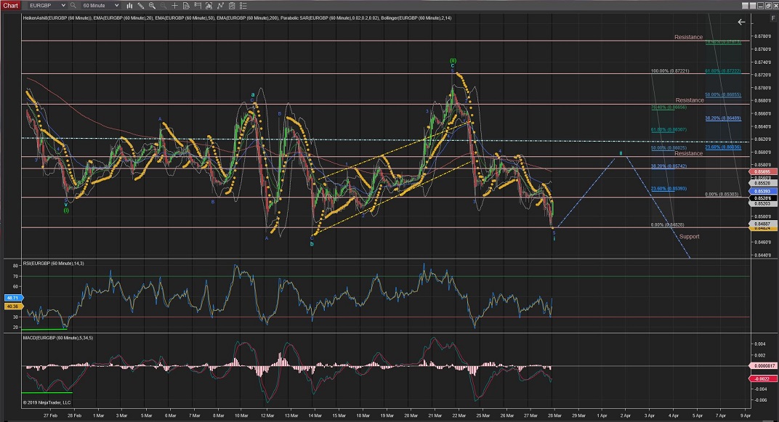
Task: Expand the 60 Minute interval dropdown
Action: tap(117, 5)
